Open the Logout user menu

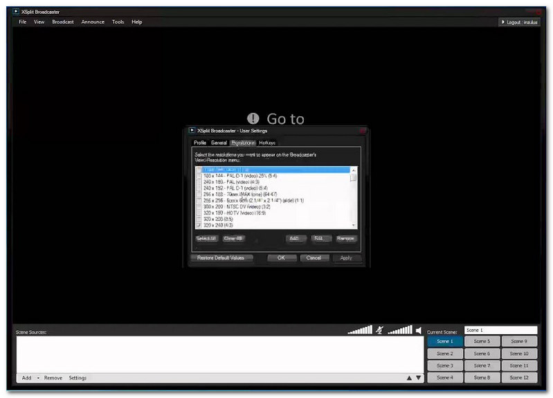coord(519,22)
